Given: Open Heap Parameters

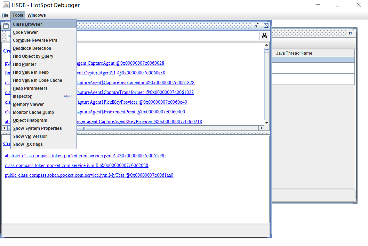Looking at the screenshot, I should coord(44,88).
